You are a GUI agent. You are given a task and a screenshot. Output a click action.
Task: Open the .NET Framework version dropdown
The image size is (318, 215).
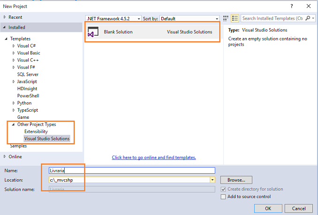click(x=139, y=19)
